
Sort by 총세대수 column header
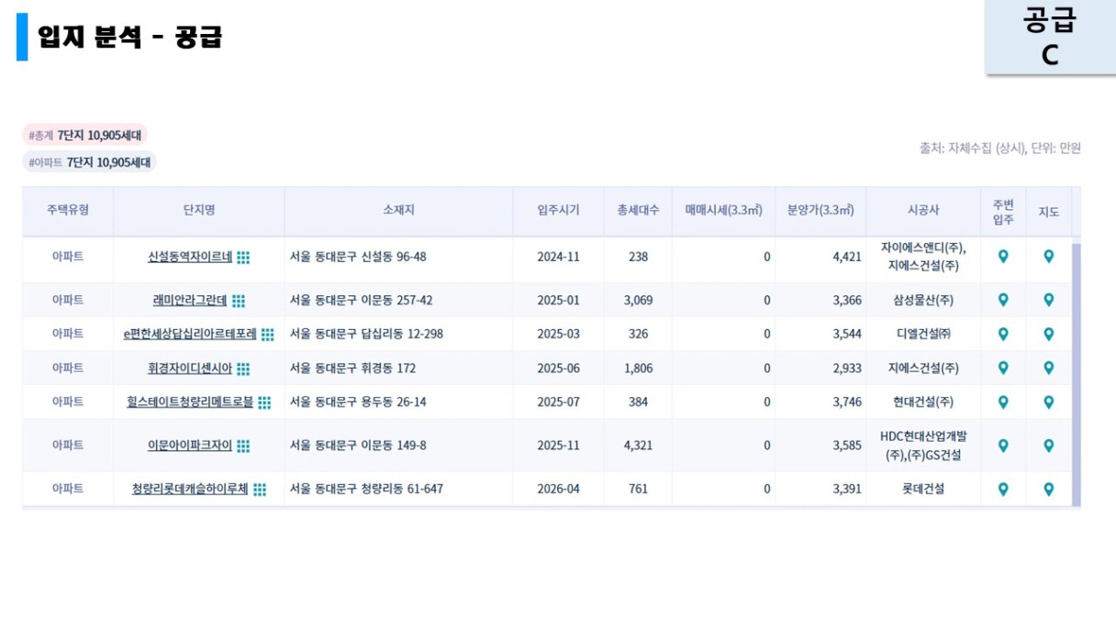[639, 210]
